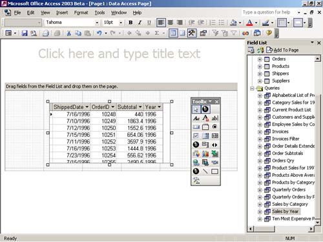Refresh the Field List
The image size is (323, 242).
tap(260, 50)
